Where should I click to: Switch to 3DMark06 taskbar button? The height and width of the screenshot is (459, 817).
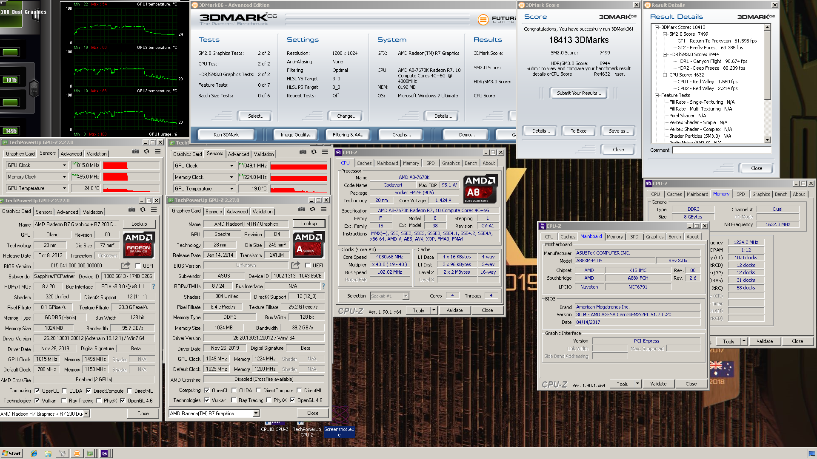tap(77, 453)
